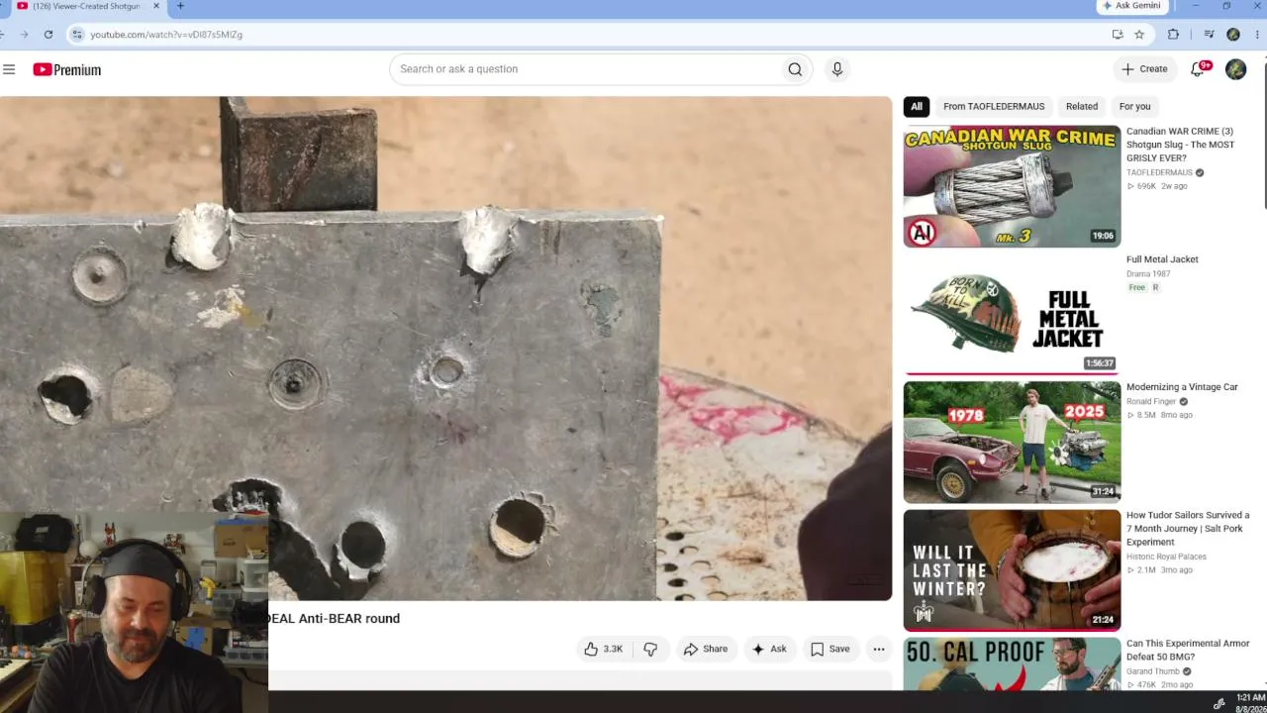
Task: Open Can This Experimental Armor title
Action: pyautogui.click(x=1188, y=650)
